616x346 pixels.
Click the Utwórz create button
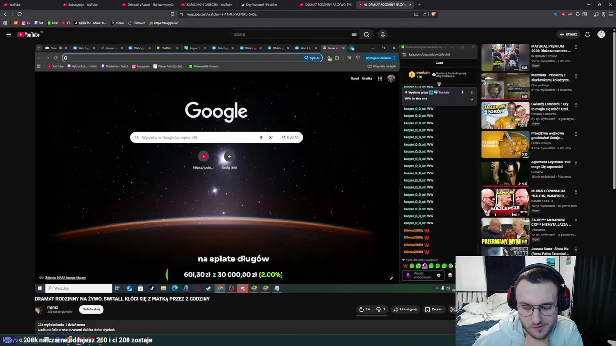point(568,34)
